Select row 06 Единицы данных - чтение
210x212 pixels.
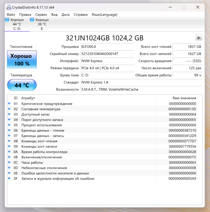(102, 130)
